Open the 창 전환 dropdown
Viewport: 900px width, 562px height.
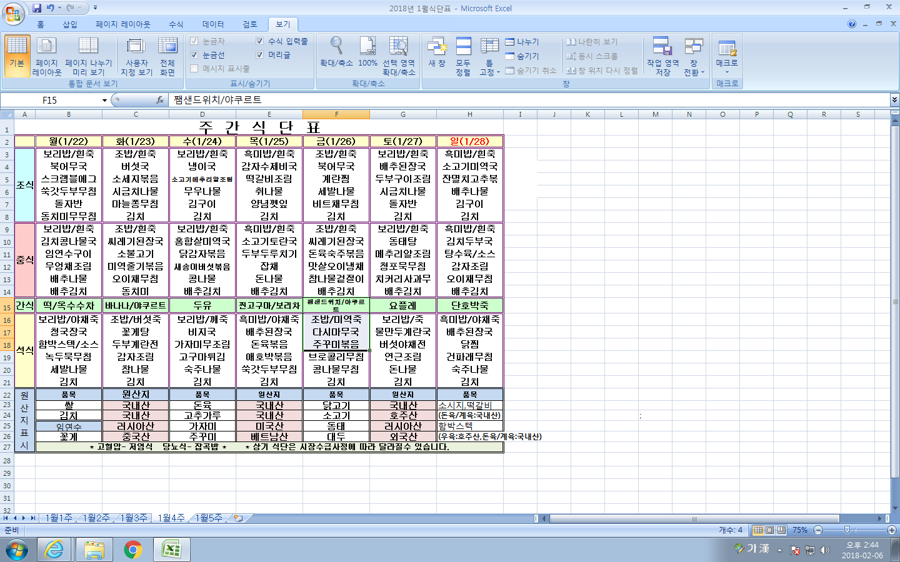tap(693, 56)
